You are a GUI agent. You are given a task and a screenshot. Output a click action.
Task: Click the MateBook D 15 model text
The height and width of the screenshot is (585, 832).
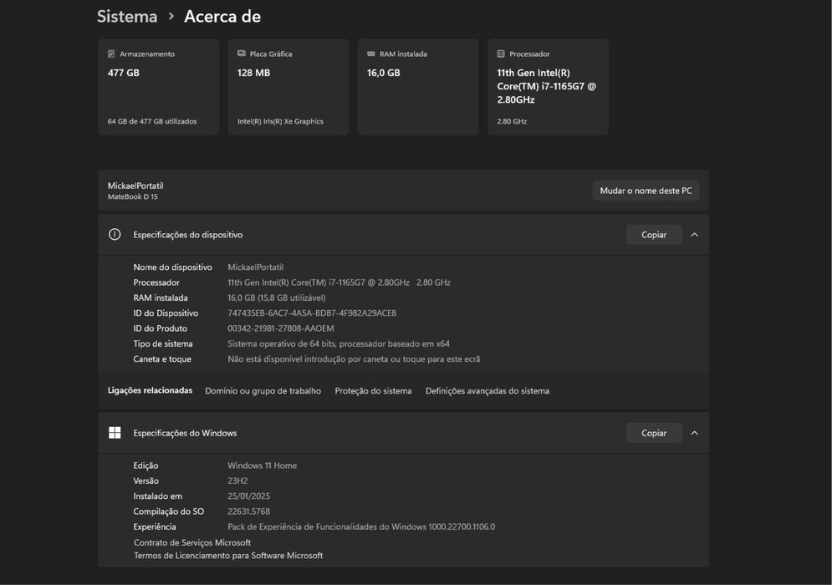(133, 196)
